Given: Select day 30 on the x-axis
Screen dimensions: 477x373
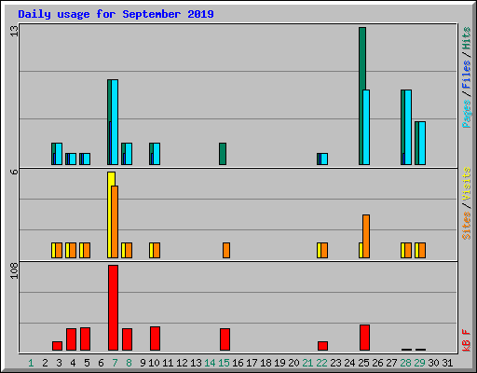Looking at the screenshot, I should 433,363.
